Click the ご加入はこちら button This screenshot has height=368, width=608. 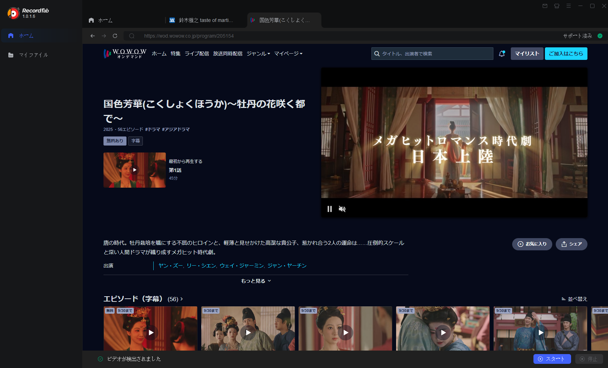(x=566, y=54)
